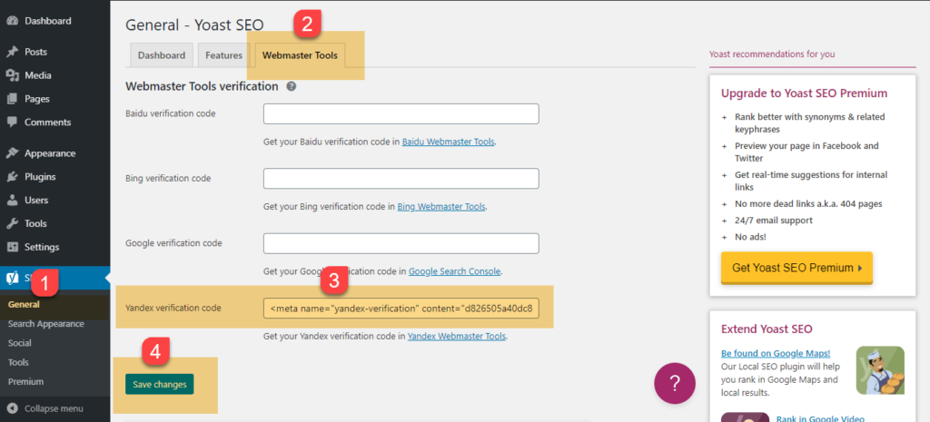The width and height of the screenshot is (930, 422).
Task: Open the Tools submenu under SEO
Action: (x=18, y=362)
